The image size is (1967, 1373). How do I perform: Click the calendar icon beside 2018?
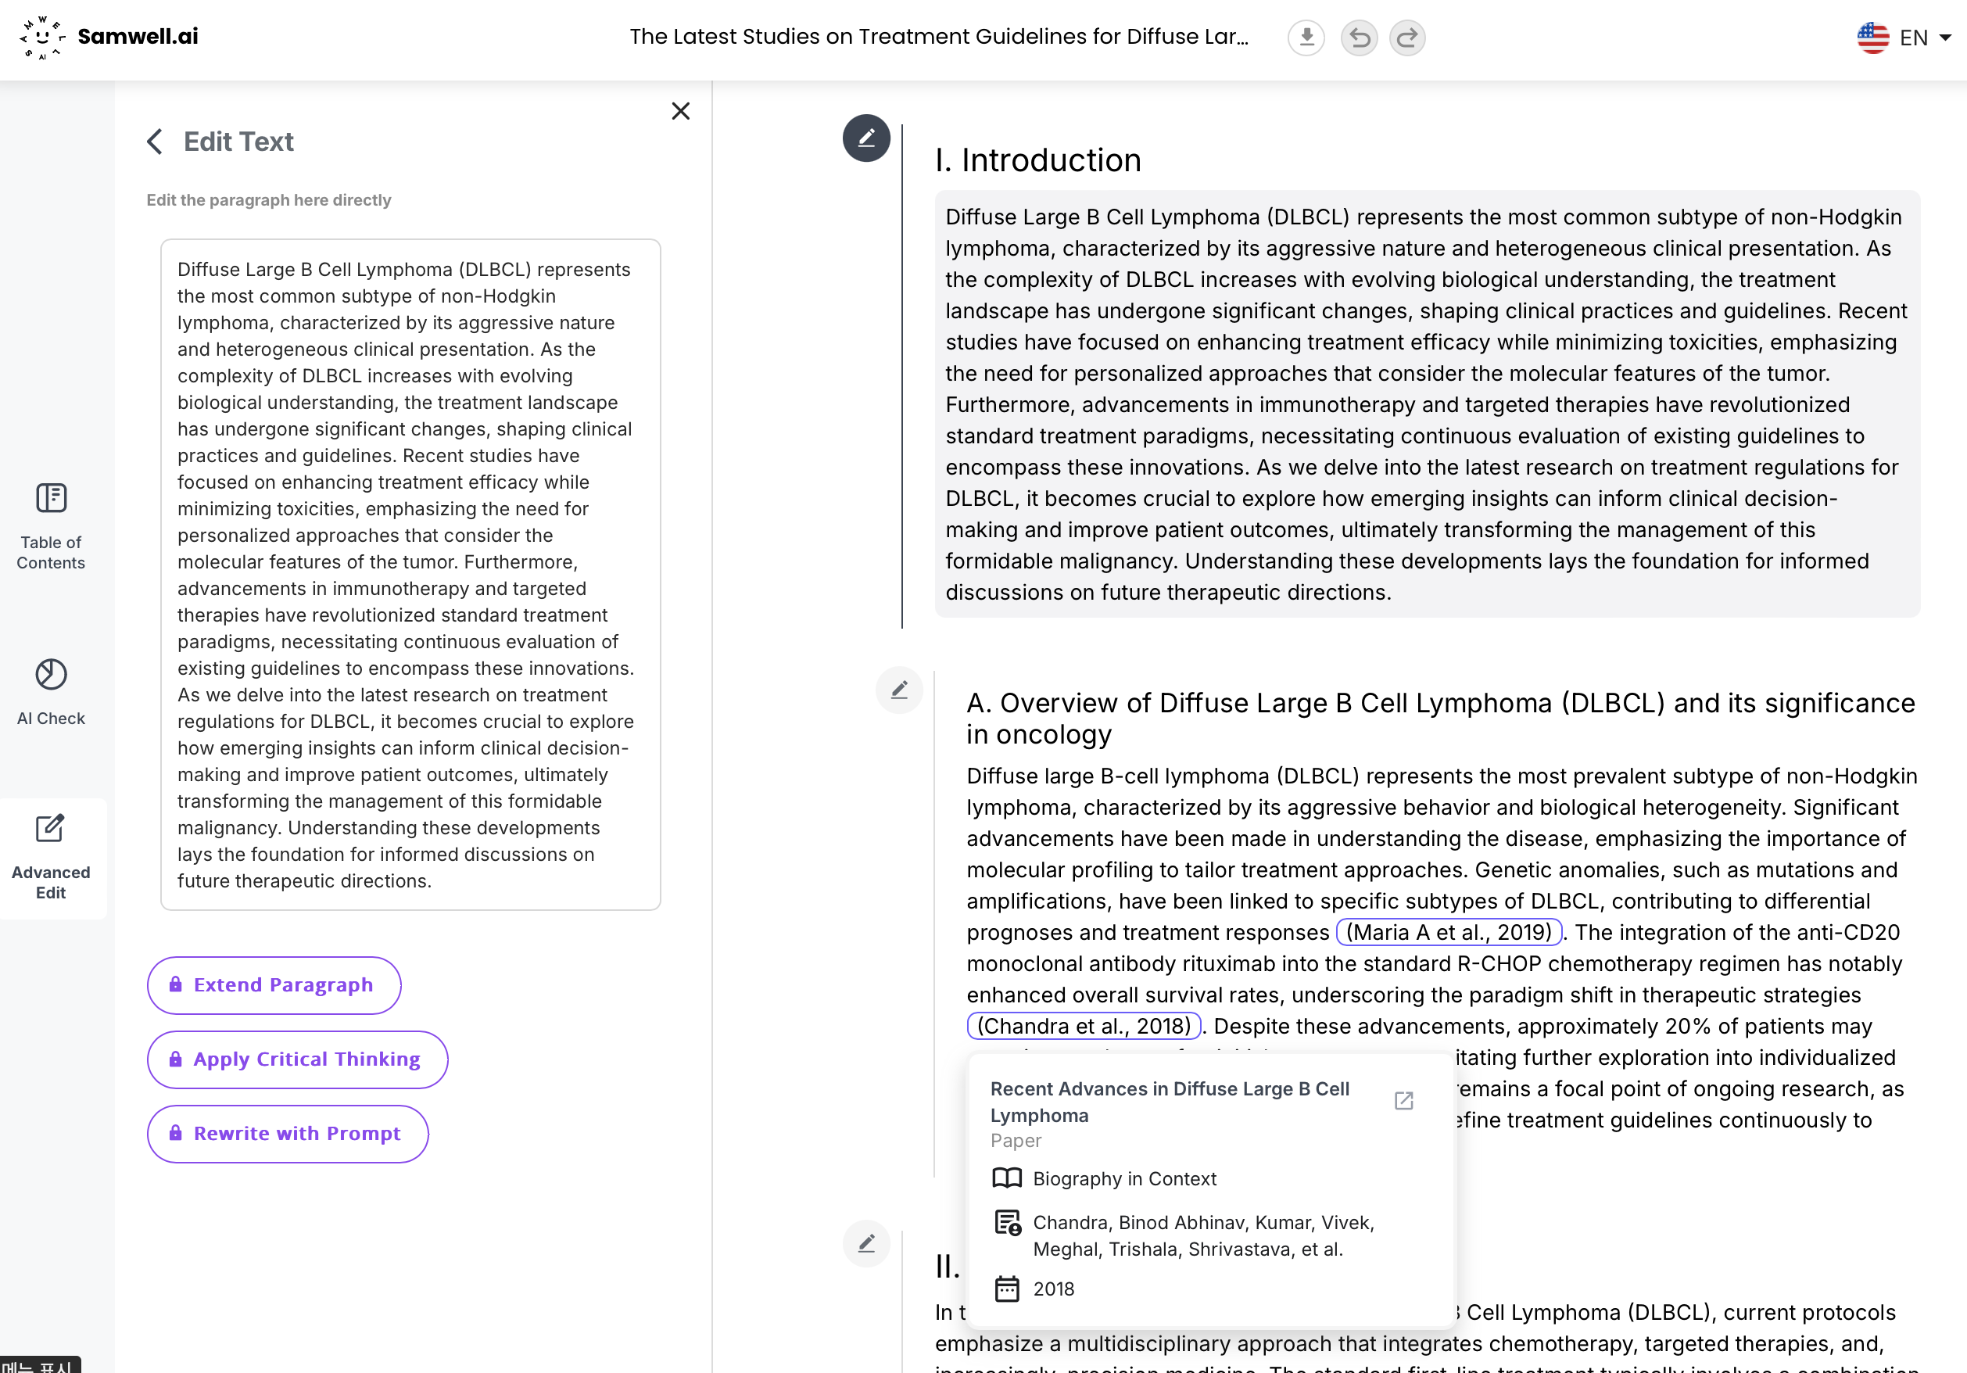[1007, 1289]
